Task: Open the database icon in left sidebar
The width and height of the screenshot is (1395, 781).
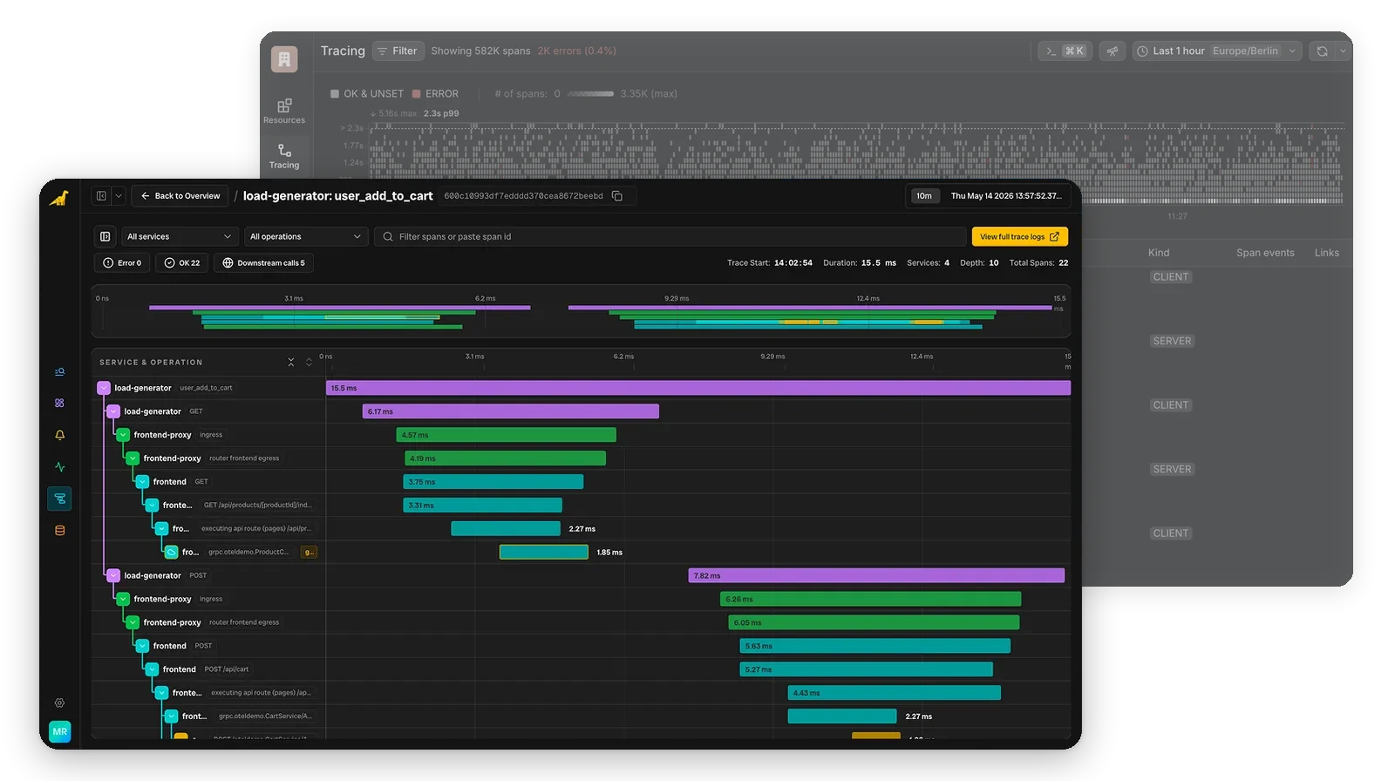Action: [59, 530]
